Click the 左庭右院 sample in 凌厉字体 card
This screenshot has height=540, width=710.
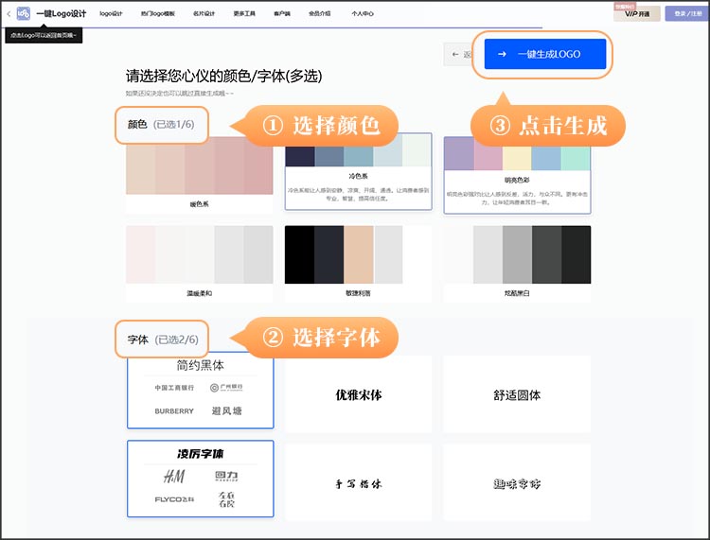(x=226, y=499)
